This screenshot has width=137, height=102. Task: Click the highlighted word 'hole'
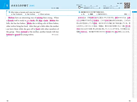pyautogui.click(x=46, y=21)
